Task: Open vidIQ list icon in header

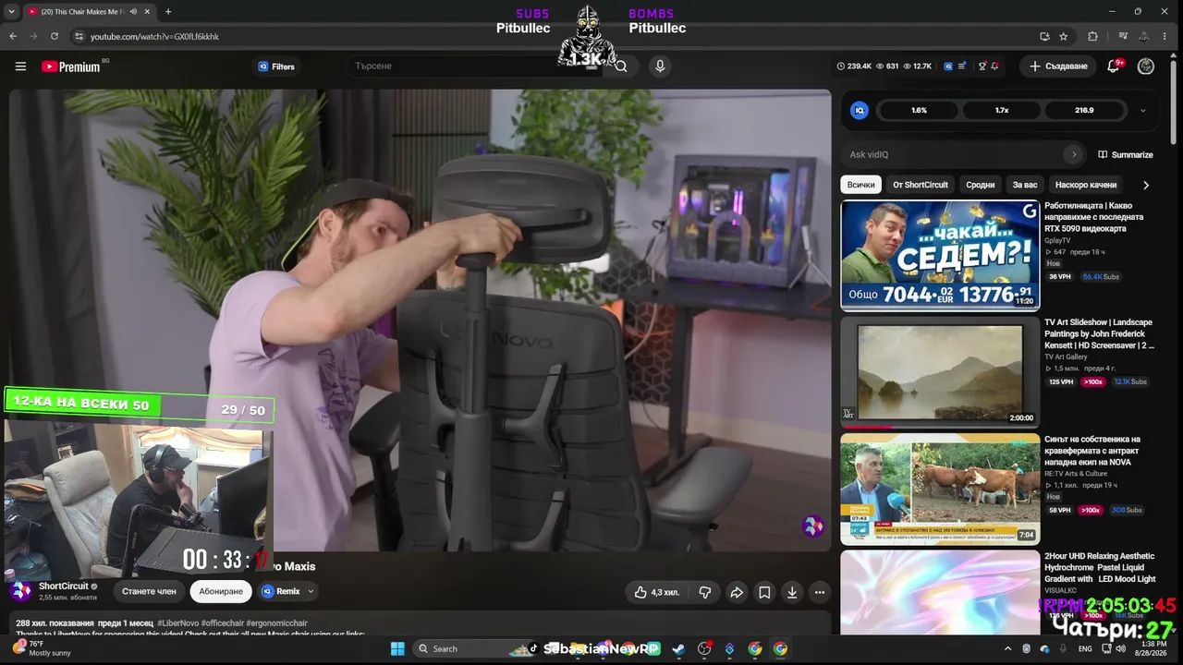Action: [963, 66]
